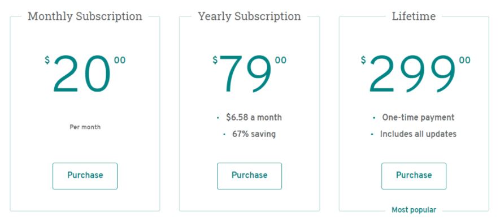
Task: Purchase the Monthly Subscription plan
Action: pyautogui.click(x=85, y=176)
